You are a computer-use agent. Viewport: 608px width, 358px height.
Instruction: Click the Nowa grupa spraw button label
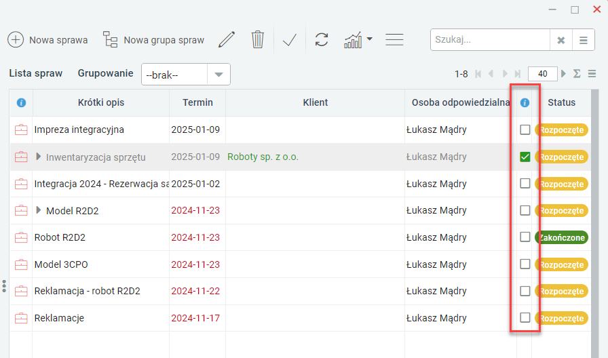pos(164,40)
